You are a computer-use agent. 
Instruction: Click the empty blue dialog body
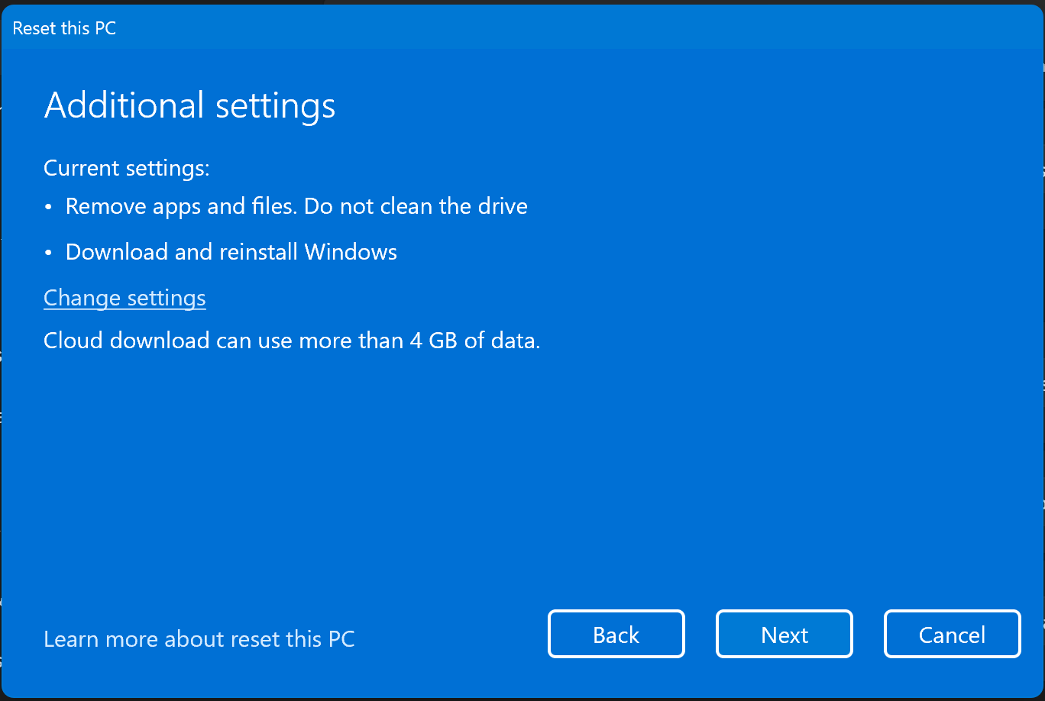coord(535,473)
